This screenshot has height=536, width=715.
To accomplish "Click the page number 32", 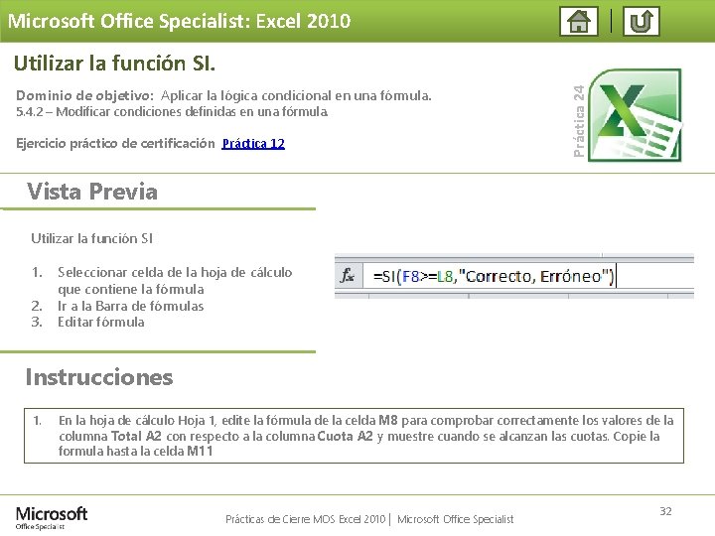I will click(x=665, y=511).
